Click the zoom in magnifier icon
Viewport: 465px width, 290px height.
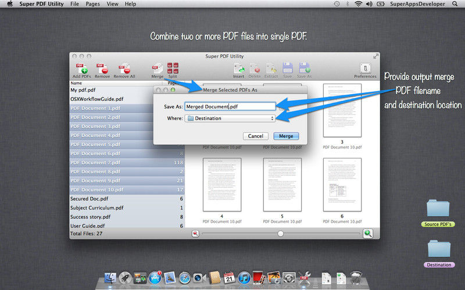368,234
